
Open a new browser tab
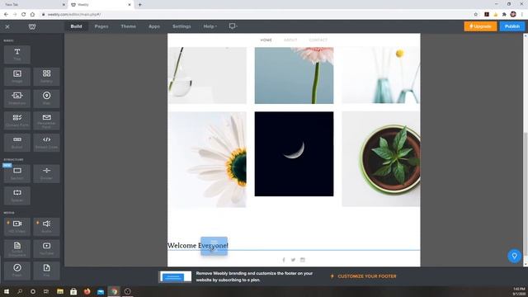click(139, 5)
